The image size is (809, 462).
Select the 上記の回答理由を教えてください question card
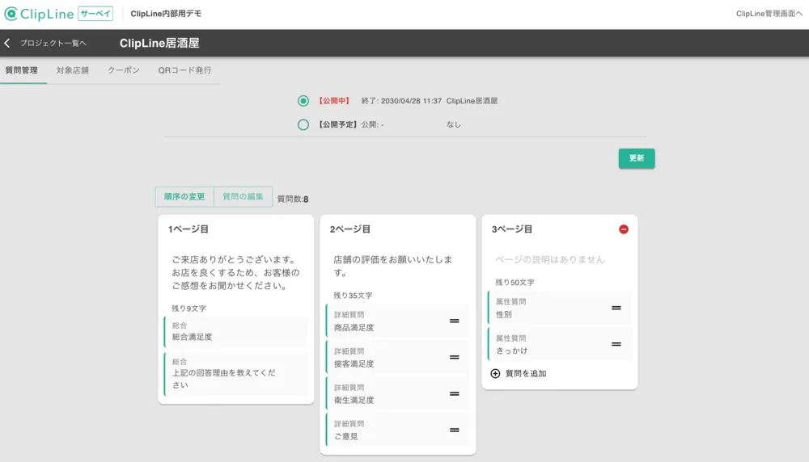pos(236,374)
